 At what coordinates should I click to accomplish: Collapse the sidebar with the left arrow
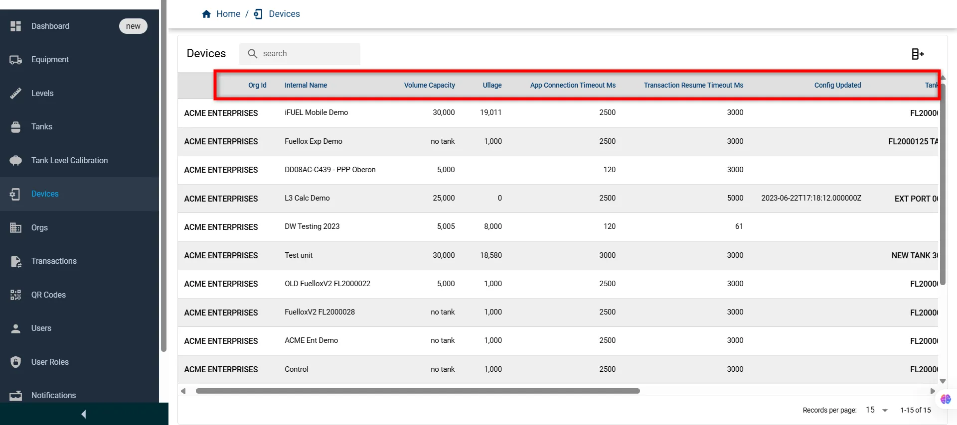84,414
